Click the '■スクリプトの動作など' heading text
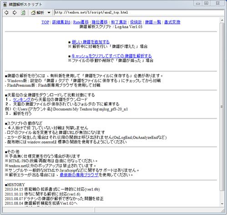The image size is (227, 215). pos(24,123)
